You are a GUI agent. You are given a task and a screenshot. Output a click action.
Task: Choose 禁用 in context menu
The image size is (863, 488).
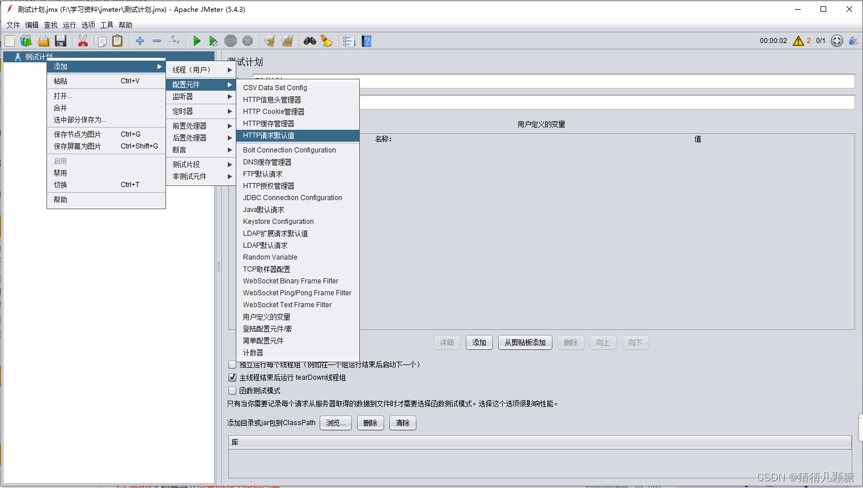click(x=106, y=173)
